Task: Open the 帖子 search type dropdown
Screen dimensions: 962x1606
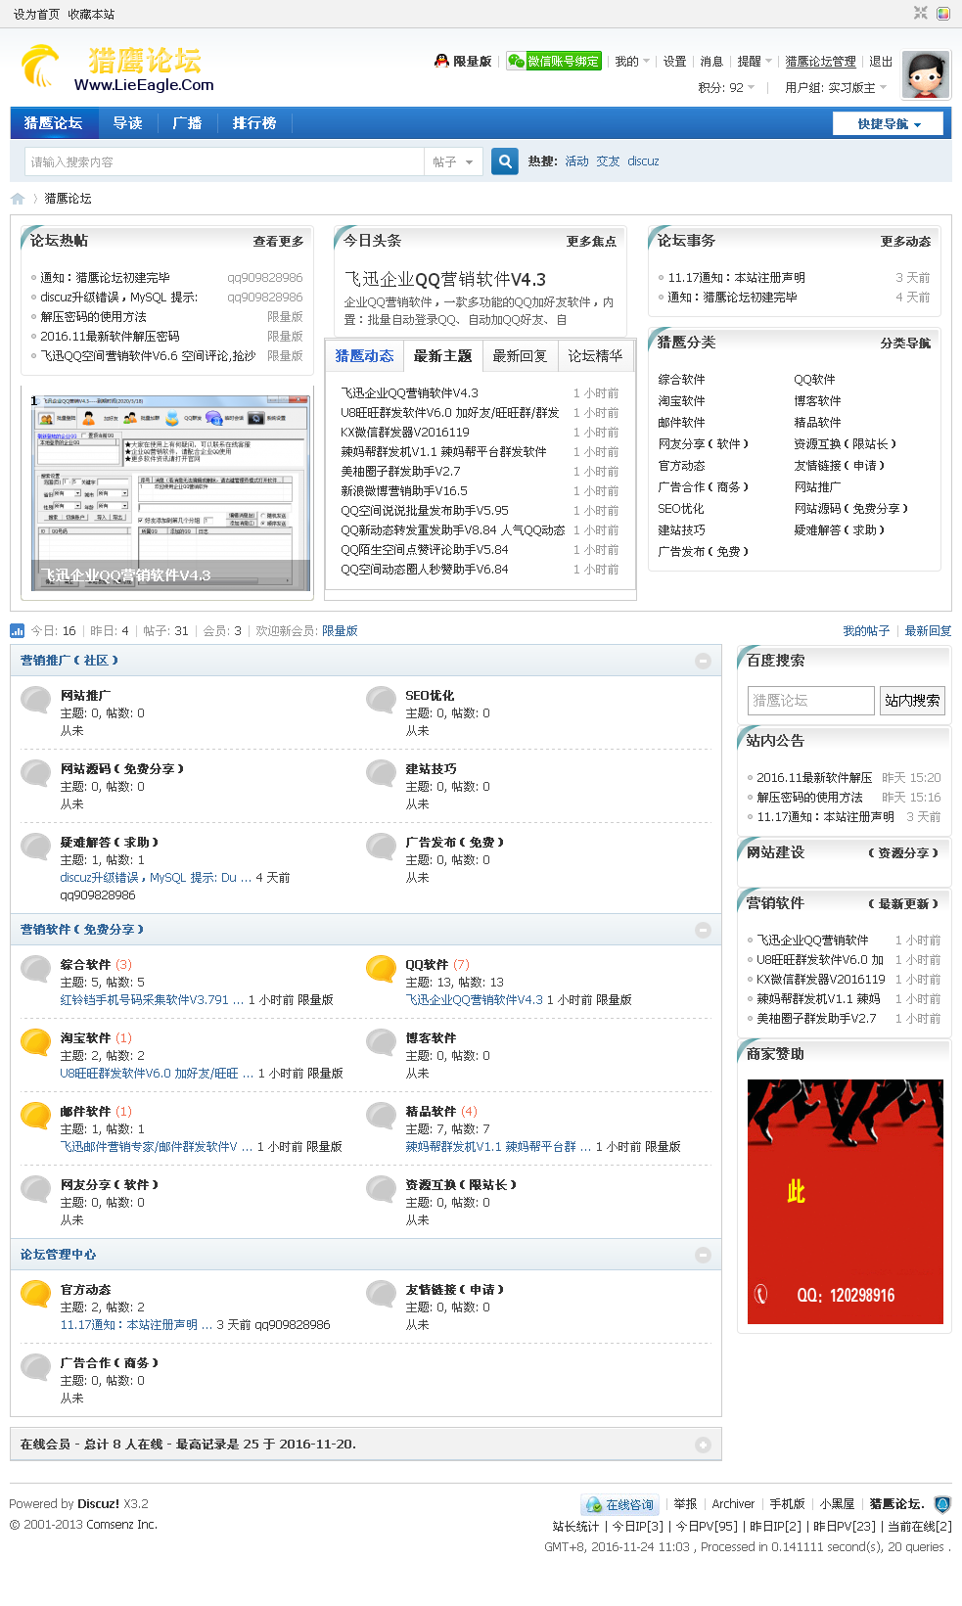Action: click(x=453, y=161)
